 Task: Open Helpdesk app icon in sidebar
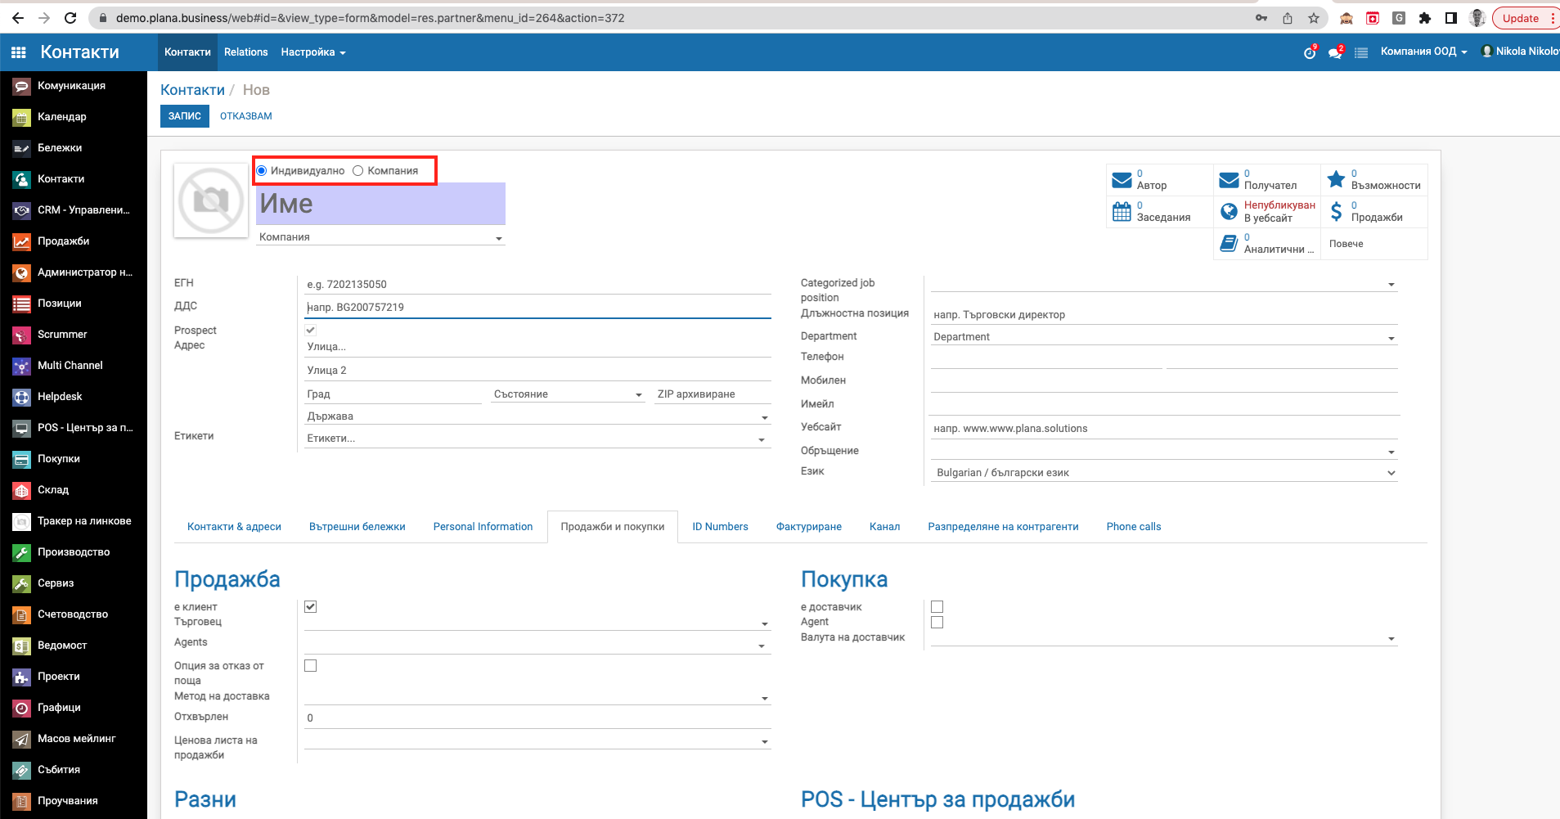pyautogui.click(x=21, y=397)
